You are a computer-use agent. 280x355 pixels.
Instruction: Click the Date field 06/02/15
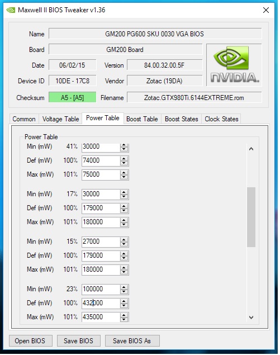73,65
